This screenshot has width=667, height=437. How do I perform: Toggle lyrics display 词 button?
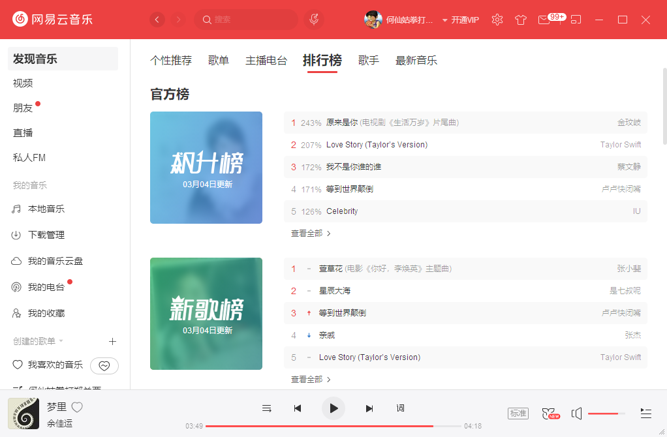point(400,408)
